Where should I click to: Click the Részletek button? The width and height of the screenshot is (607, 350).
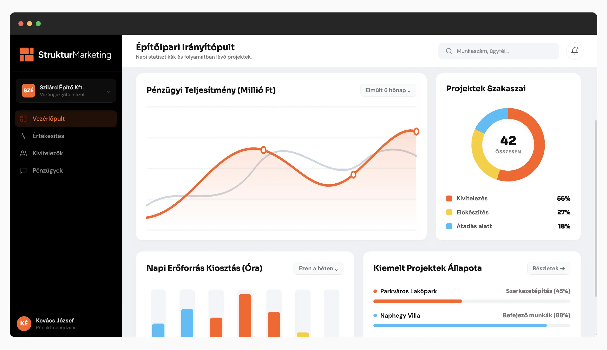(548, 268)
